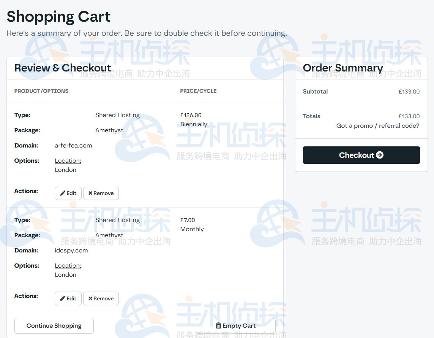Click the arrow circle icon on Checkout

pos(380,155)
